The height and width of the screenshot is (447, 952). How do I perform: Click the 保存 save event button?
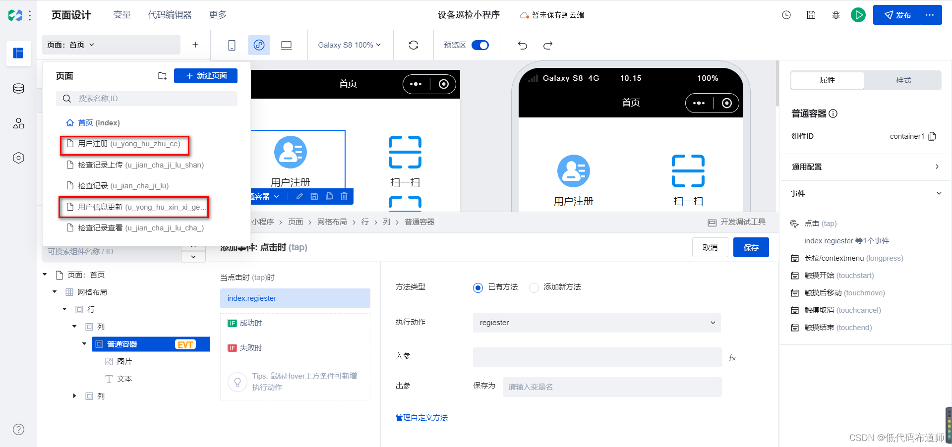751,247
